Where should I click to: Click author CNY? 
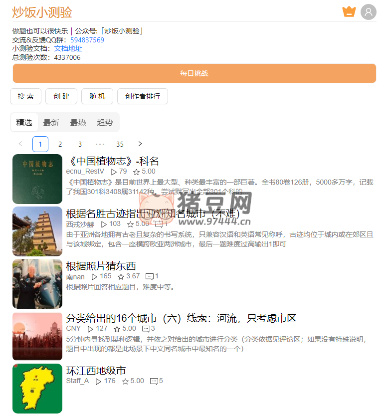(73, 328)
